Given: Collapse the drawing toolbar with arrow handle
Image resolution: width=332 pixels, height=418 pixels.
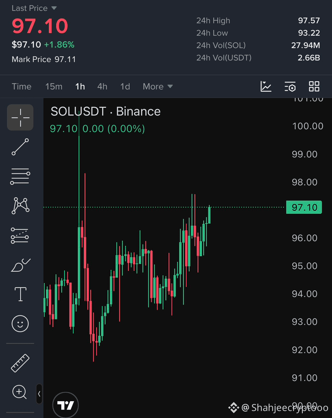Looking at the screenshot, I should coord(39,394).
